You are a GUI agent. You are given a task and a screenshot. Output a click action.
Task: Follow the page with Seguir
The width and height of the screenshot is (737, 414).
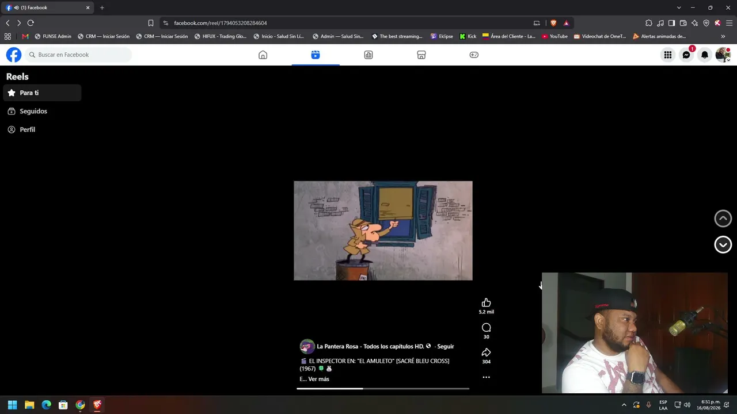pos(445,346)
